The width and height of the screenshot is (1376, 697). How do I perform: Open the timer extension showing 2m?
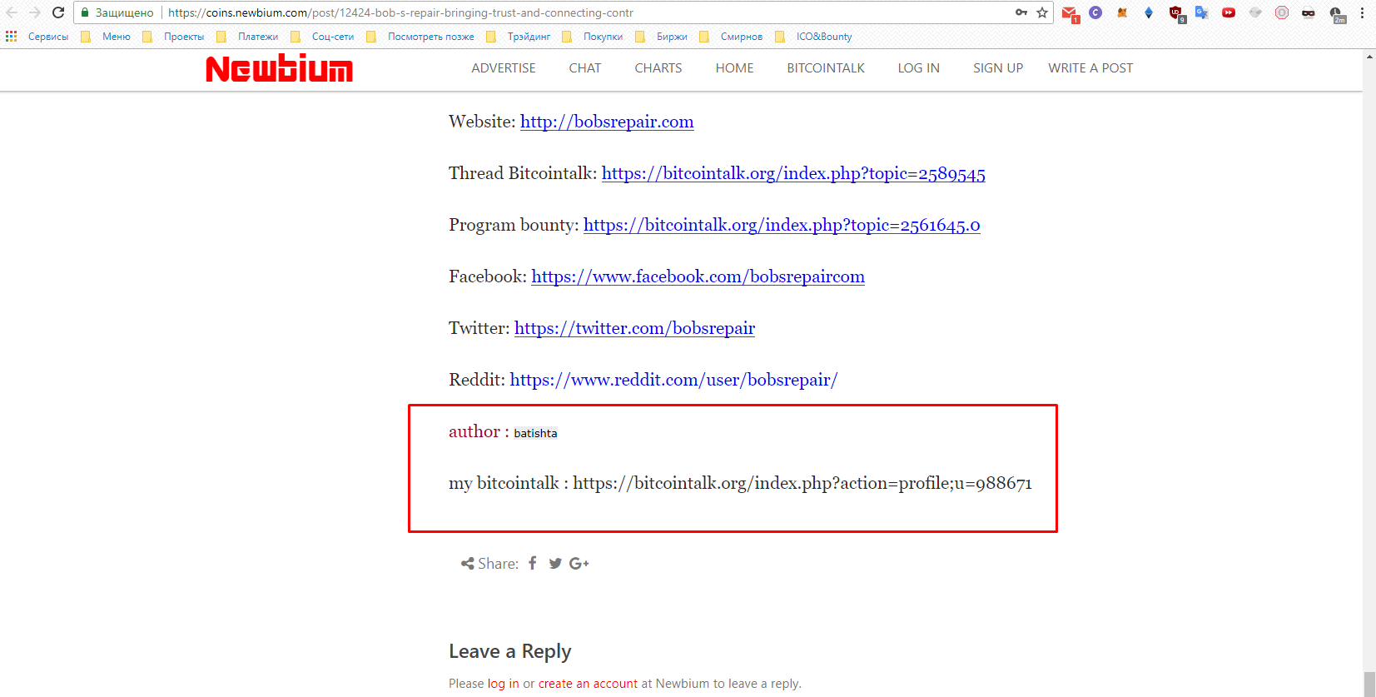click(1337, 14)
